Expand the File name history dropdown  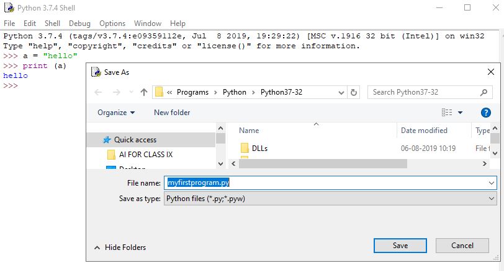[x=492, y=183]
